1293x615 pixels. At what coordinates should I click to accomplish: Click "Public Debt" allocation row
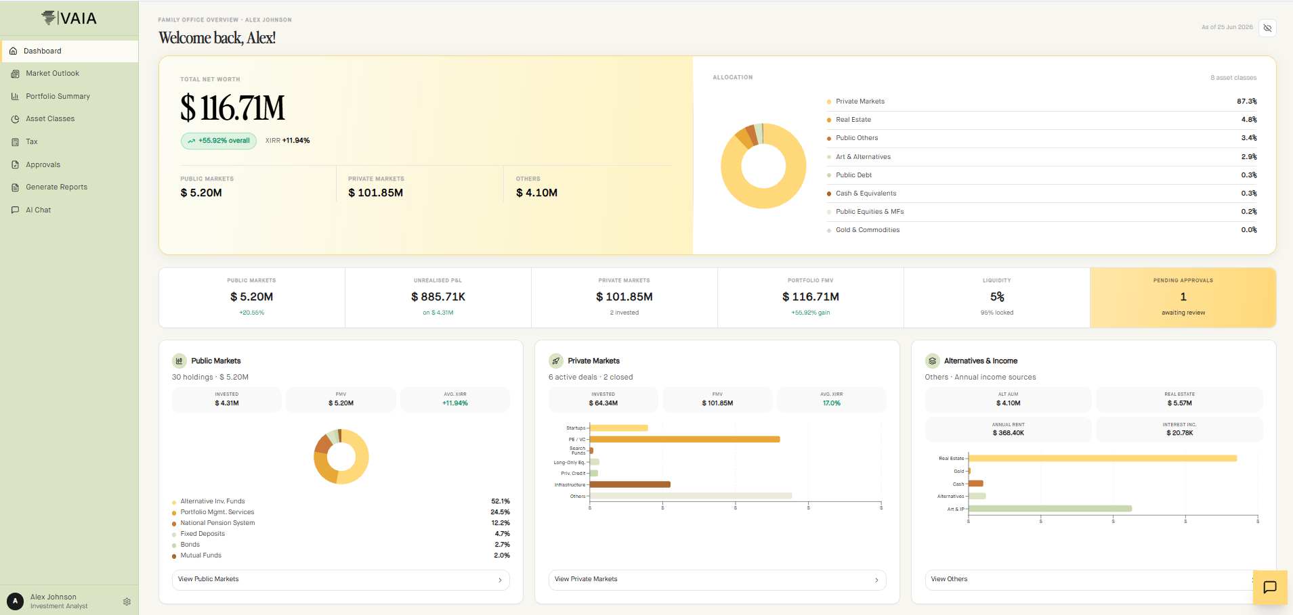tap(1042, 175)
